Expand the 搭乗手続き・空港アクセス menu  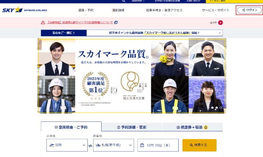pyautogui.click(x=164, y=10)
